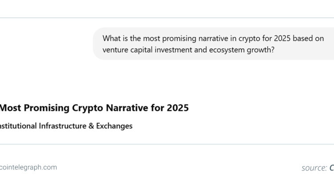Click the italic "source:" label
Screen dimensions: 334x191
[x=314, y=168]
